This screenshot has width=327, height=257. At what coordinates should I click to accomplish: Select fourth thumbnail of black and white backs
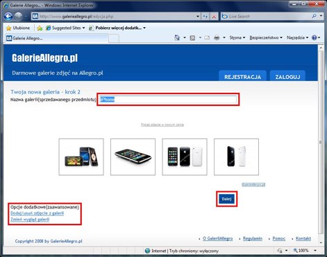[236, 157]
